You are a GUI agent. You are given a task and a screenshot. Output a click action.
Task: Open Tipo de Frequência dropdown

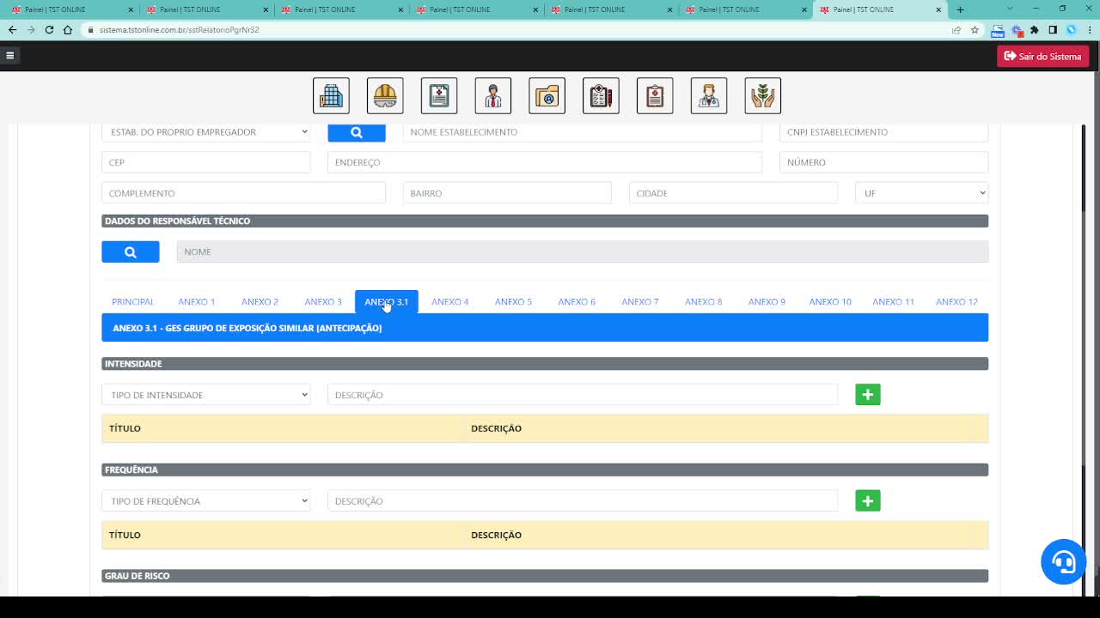point(206,500)
